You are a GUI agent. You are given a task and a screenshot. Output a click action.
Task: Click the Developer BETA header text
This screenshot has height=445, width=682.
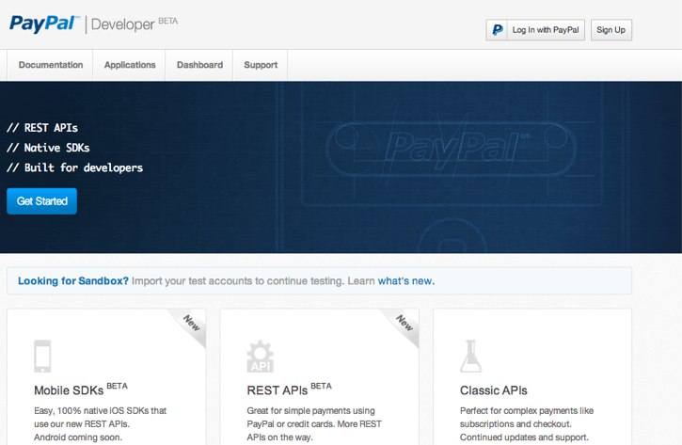tap(134, 24)
